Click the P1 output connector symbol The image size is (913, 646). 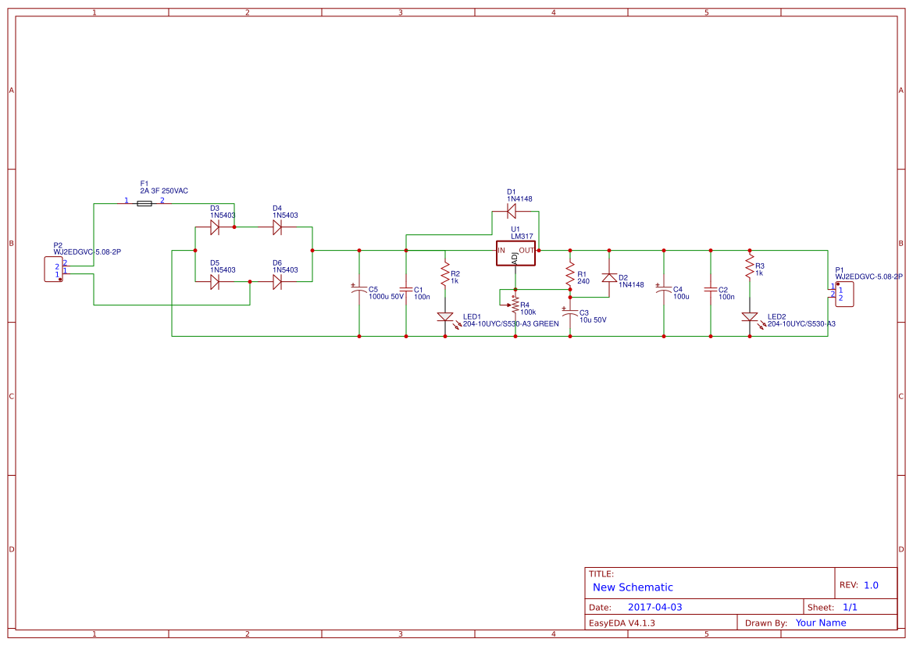[844, 294]
